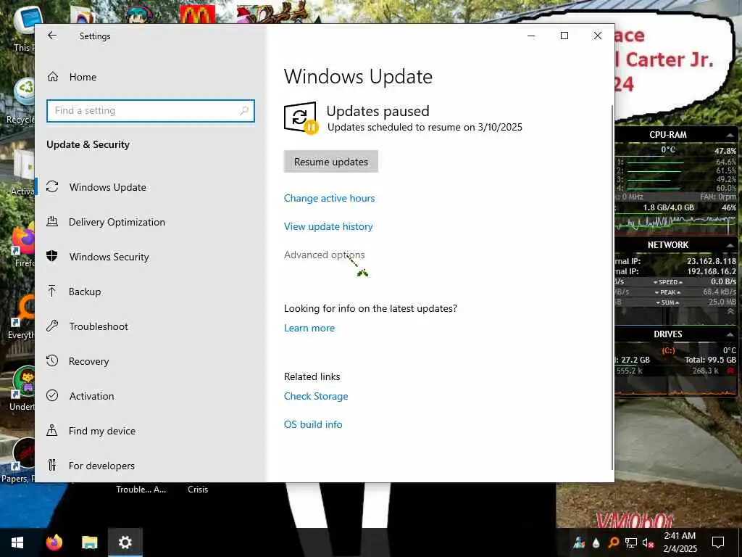
Task: Open Find my device settings
Action: pyautogui.click(x=101, y=431)
